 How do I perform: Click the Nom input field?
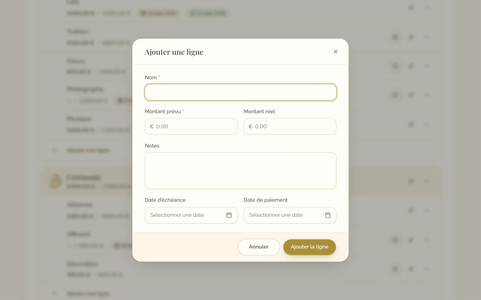pyautogui.click(x=241, y=92)
